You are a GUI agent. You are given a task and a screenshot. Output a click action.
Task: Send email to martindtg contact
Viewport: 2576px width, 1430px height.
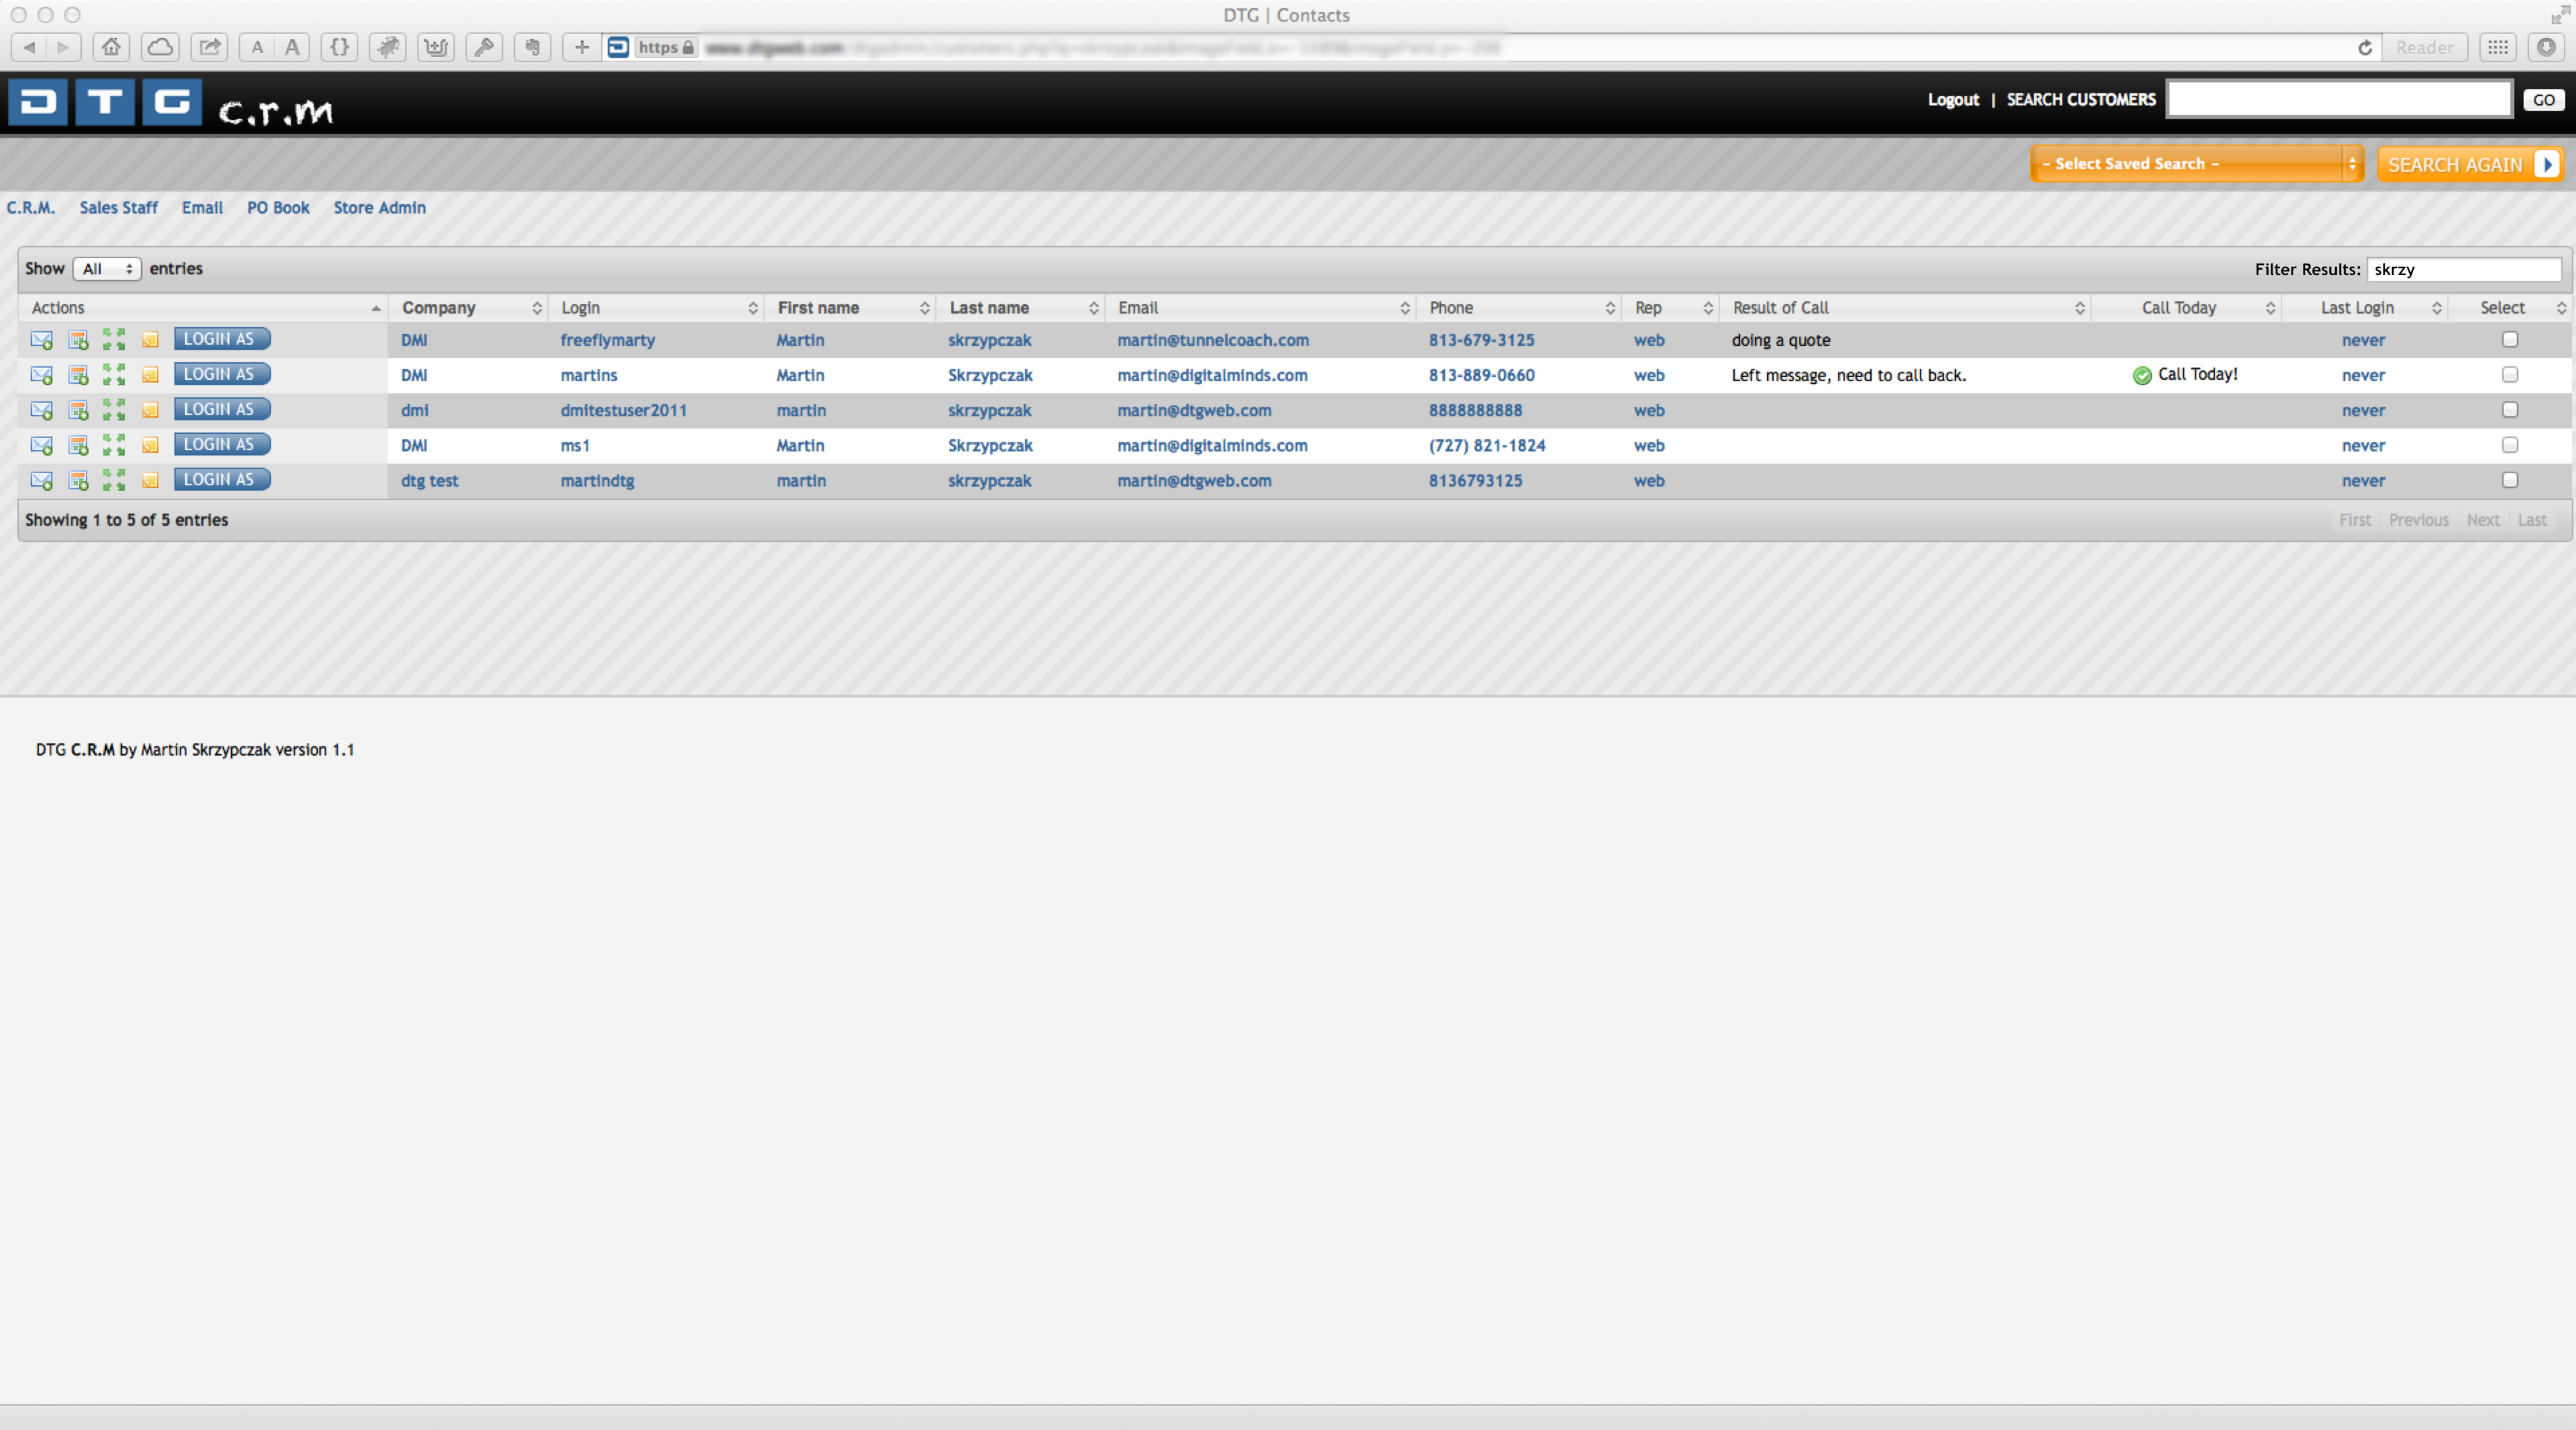click(41, 480)
